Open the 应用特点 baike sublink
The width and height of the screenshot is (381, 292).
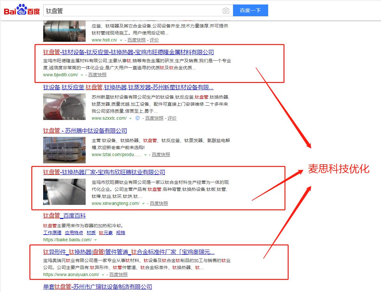[x=74, y=233]
